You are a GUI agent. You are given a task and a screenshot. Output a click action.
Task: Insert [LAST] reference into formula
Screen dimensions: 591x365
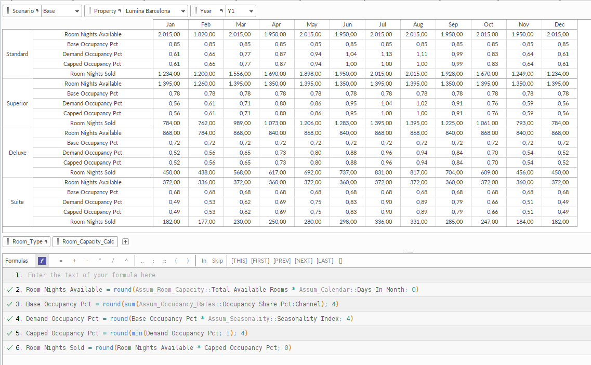pos(325,261)
